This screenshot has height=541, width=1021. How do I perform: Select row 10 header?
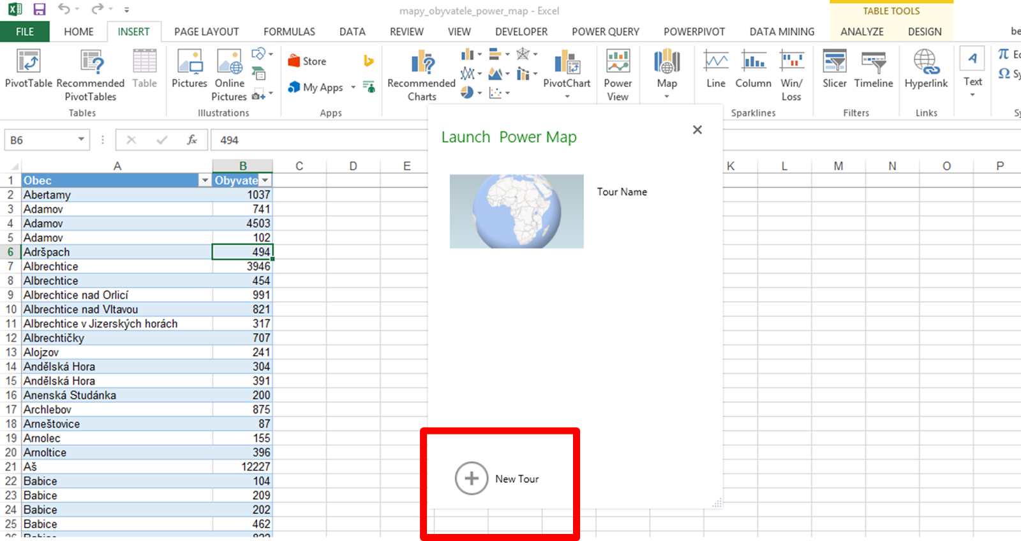click(x=10, y=309)
